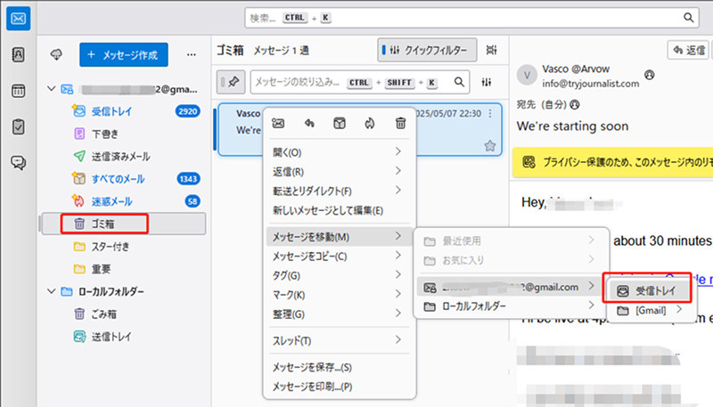
Task: Select the local 送信トレイ folder
Action: pyautogui.click(x=123, y=337)
